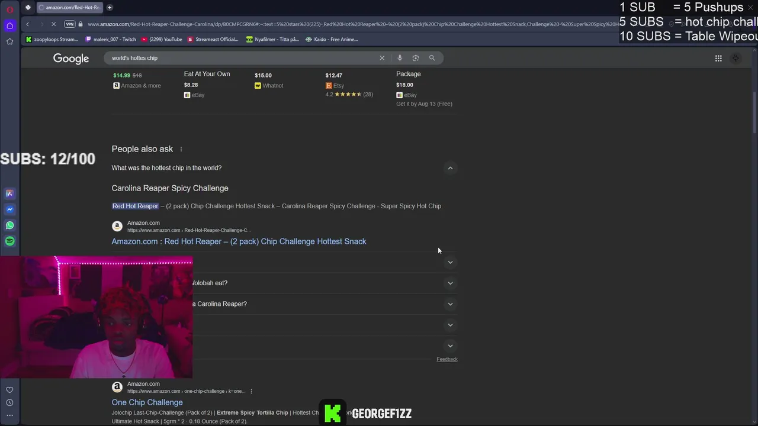Open the Opera main menu logo

click(9, 9)
